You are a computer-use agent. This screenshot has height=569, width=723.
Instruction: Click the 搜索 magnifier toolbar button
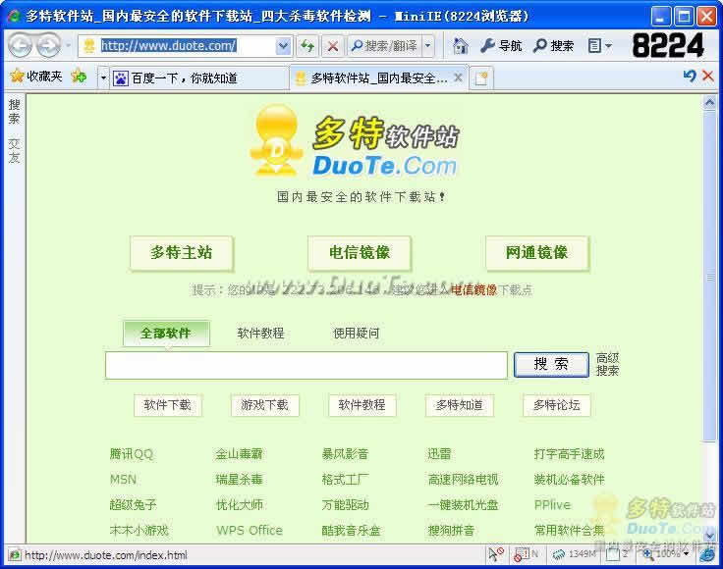pyautogui.click(x=553, y=45)
